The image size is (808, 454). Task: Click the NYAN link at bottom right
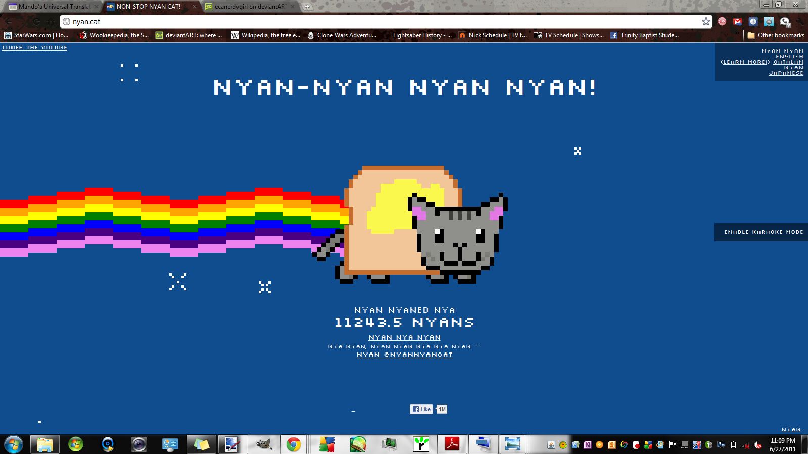(x=791, y=430)
